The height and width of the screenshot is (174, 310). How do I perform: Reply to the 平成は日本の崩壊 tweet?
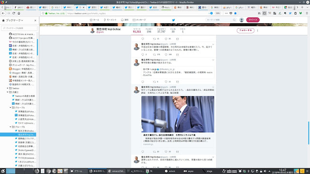click(x=143, y=55)
